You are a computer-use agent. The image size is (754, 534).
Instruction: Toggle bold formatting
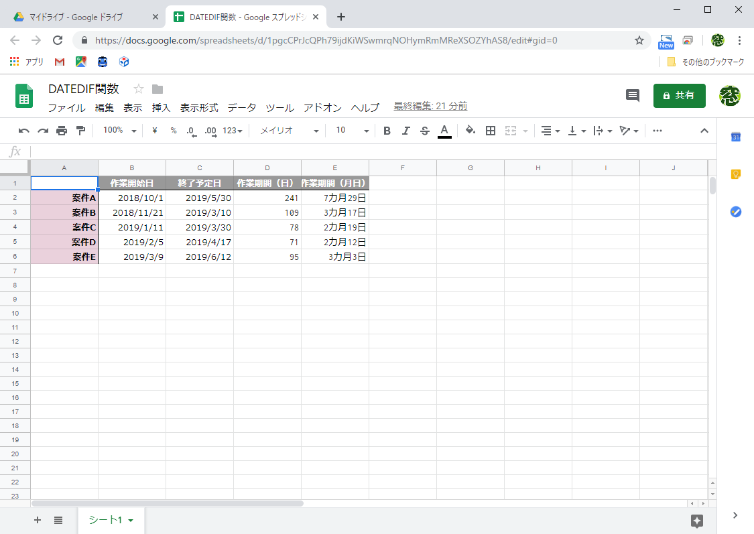(x=387, y=130)
